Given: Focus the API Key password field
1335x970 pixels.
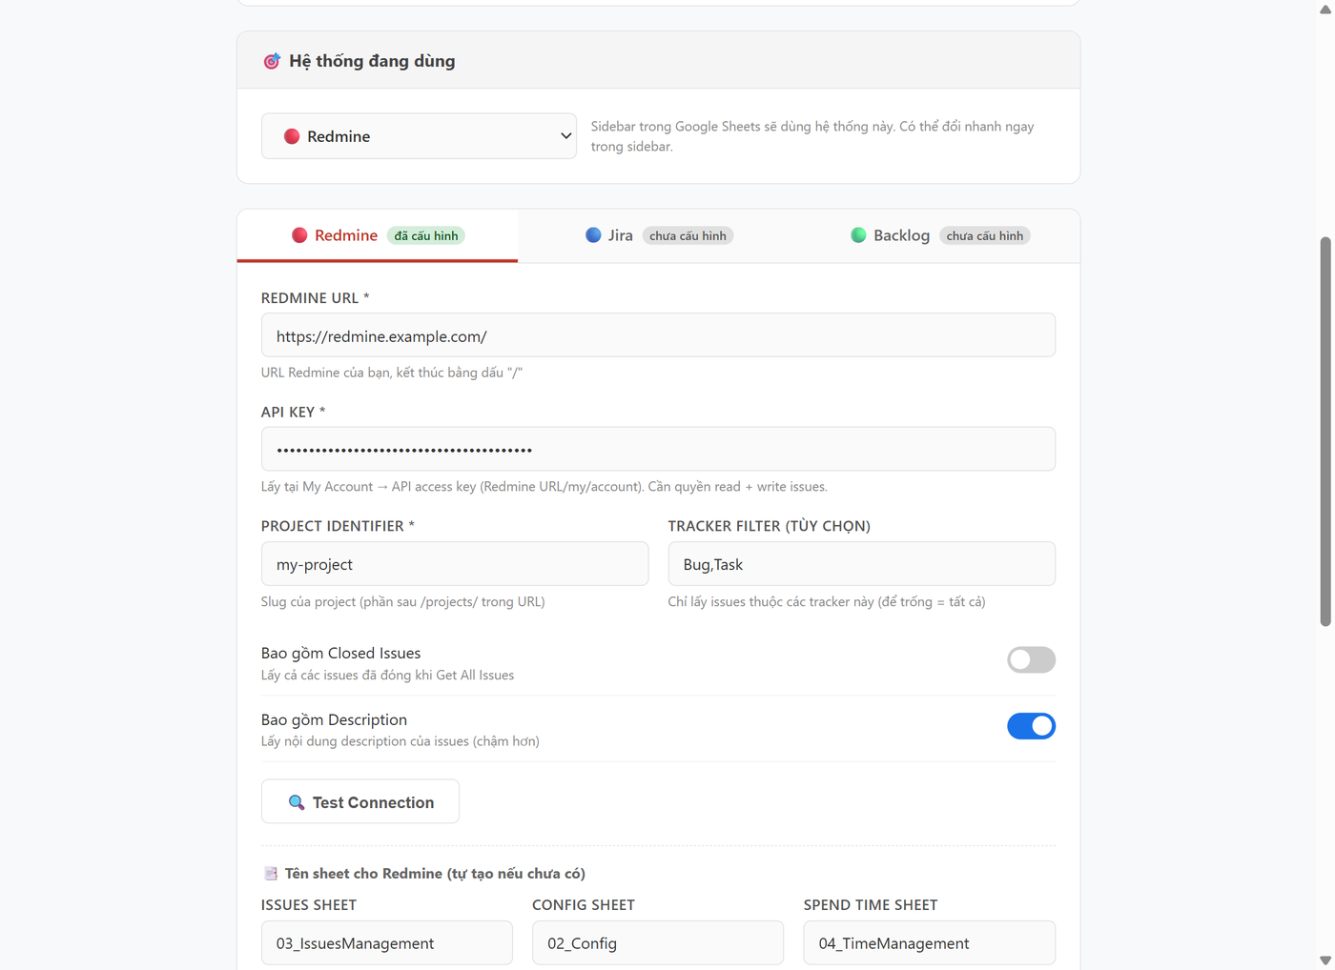Looking at the screenshot, I should coord(658,449).
